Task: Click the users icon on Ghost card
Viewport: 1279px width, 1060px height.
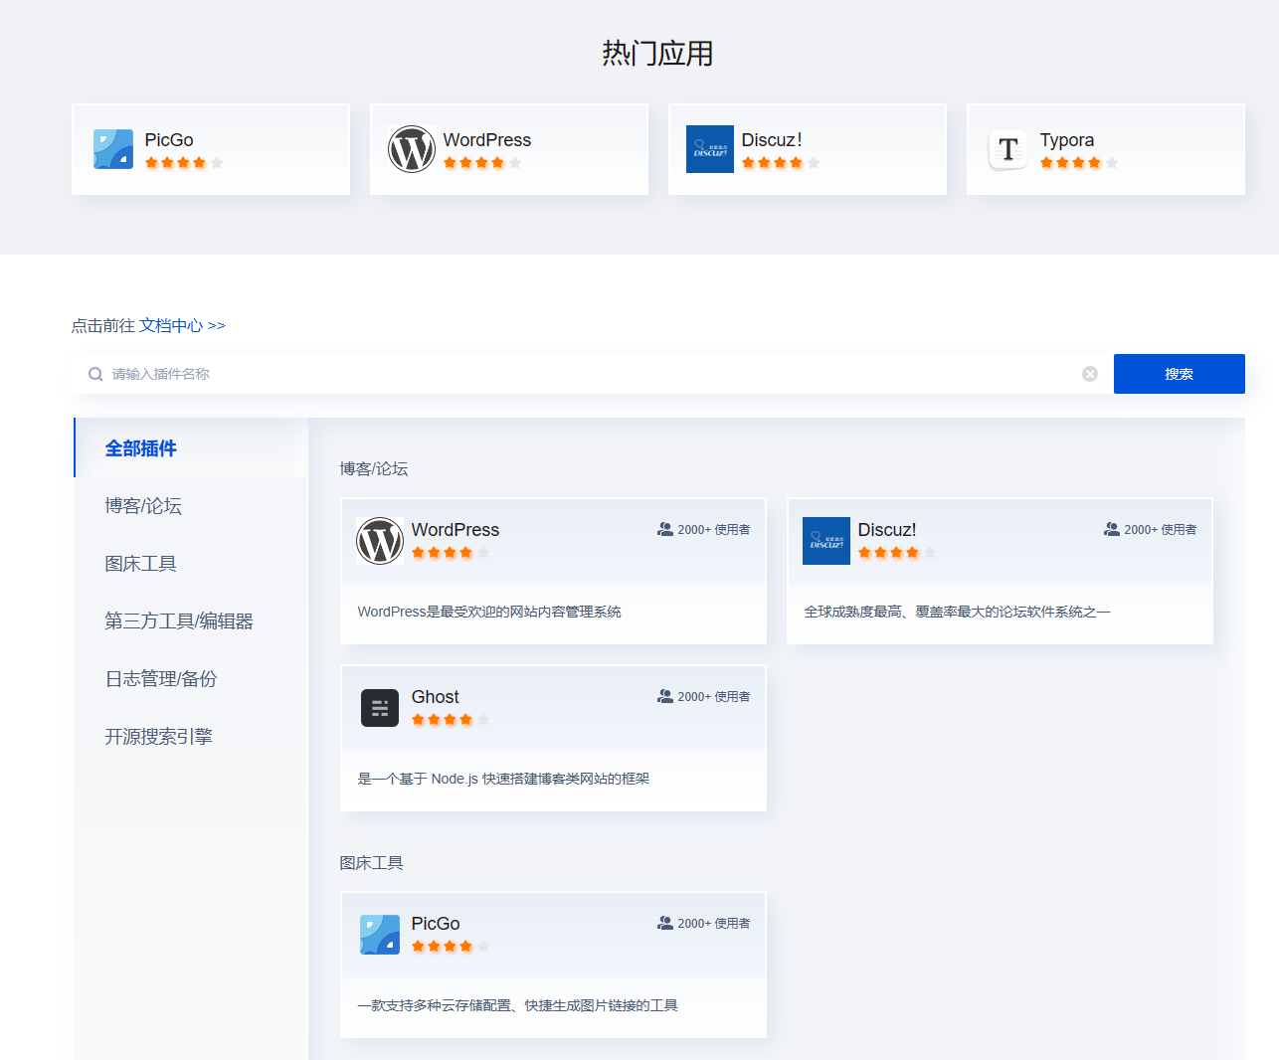Action: pyautogui.click(x=665, y=696)
